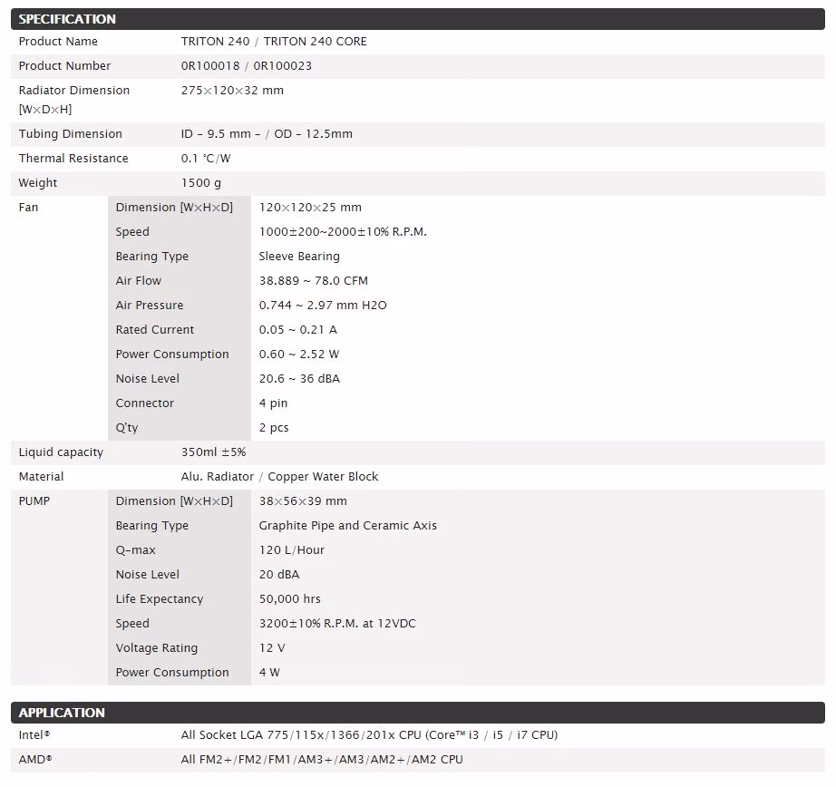Click the Material value Copper Water Block
This screenshot has height=787, width=836.
pos(323,477)
